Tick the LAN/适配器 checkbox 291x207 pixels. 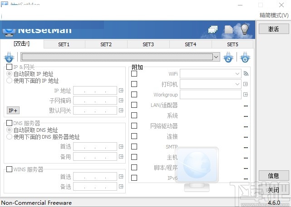[134, 105]
